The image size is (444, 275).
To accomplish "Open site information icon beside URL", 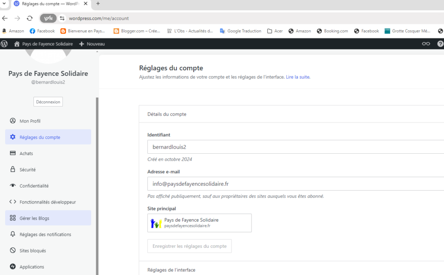I will pos(62,18).
